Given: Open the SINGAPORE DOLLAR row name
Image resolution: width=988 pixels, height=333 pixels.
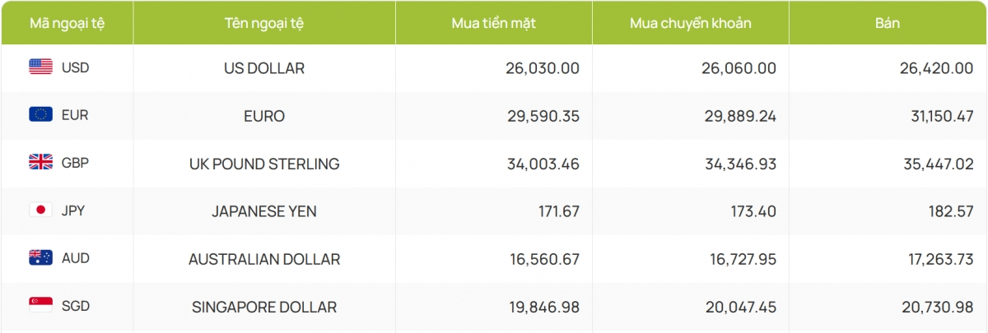Looking at the screenshot, I should click(264, 307).
